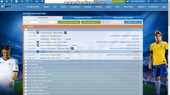Click the 1XBET logo

(x=6, y=7)
